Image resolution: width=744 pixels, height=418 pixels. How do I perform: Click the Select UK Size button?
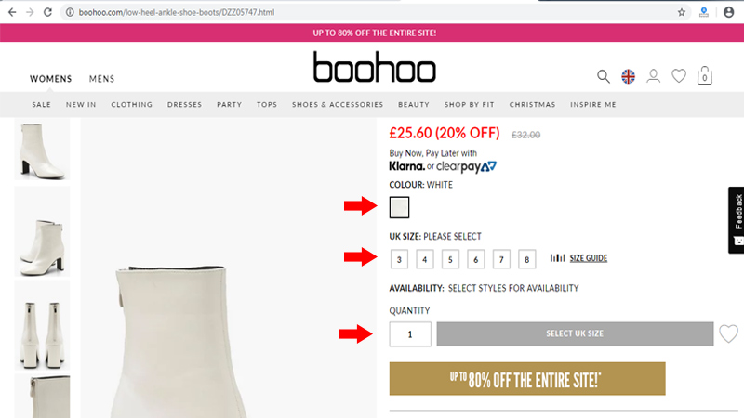tap(575, 333)
